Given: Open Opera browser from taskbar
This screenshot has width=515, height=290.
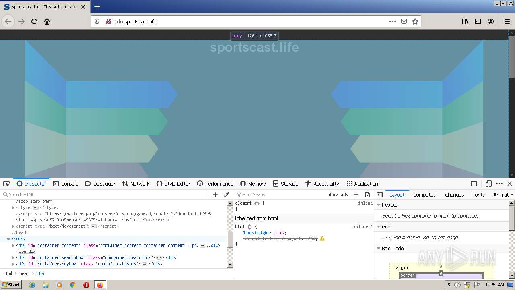Looking at the screenshot, I should coord(86,285).
